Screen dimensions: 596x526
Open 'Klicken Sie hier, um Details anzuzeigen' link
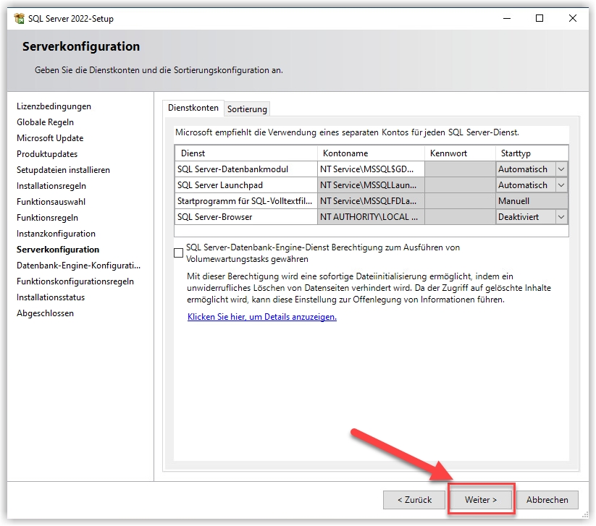coord(262,317)
